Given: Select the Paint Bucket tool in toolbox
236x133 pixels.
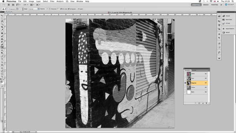Looking at the screenshot, I should 2,47.
